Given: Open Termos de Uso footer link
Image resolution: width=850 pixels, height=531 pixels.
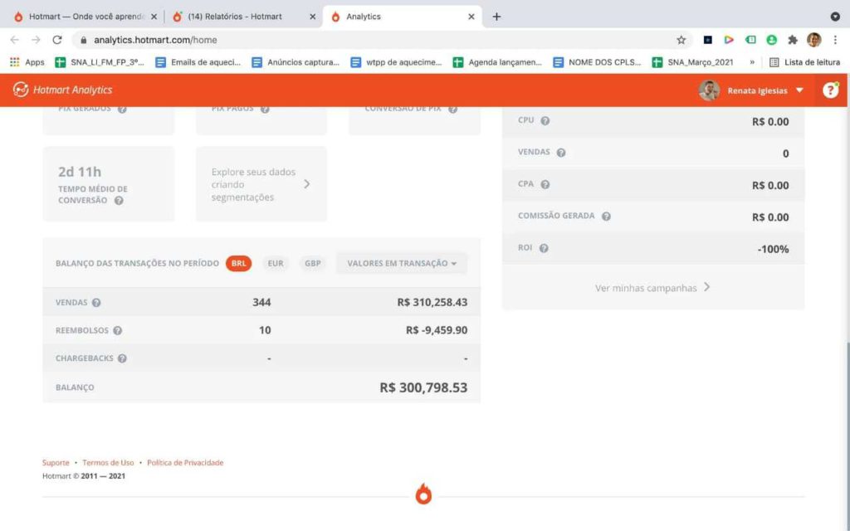Looking at the screenshot, I should point(108,463).
